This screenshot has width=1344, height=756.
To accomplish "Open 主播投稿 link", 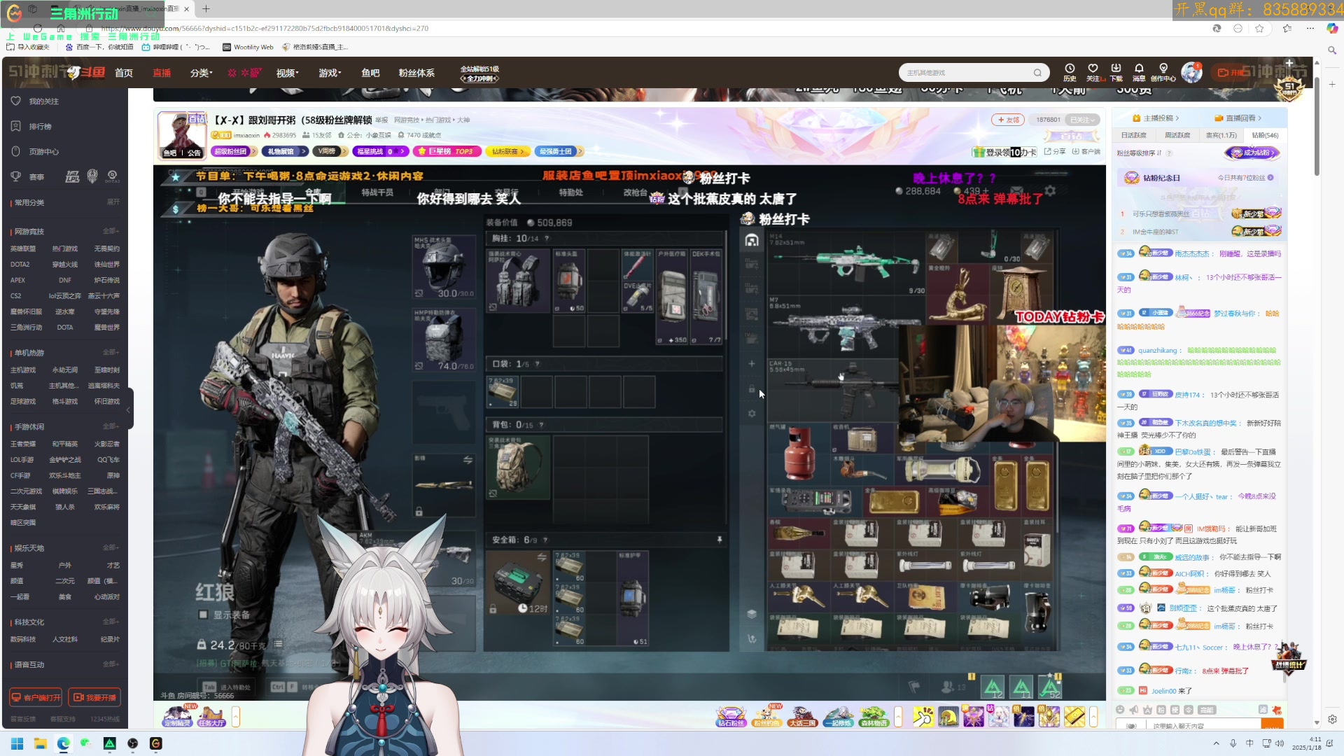I will 1156,118.
